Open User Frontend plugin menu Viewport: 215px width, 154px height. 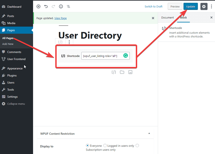[16, 59]
